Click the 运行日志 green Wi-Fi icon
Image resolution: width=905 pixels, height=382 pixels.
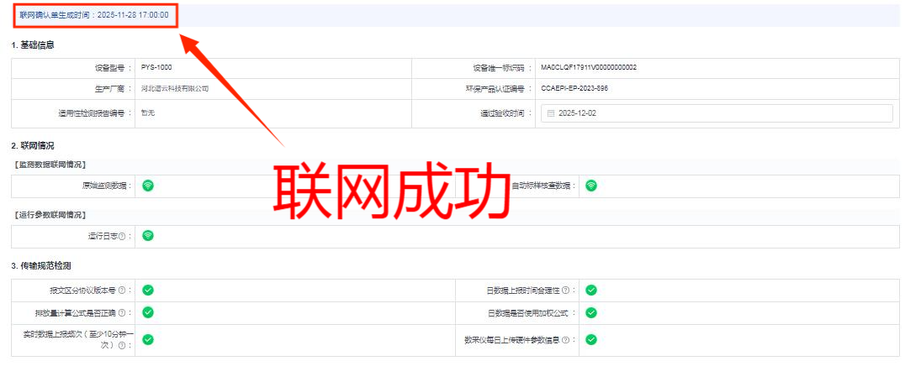coord(148,236)
